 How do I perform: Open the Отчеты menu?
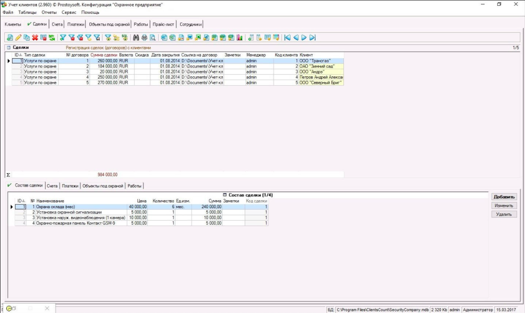click(49, 12)
